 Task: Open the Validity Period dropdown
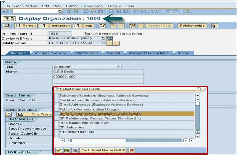point(103,43)
